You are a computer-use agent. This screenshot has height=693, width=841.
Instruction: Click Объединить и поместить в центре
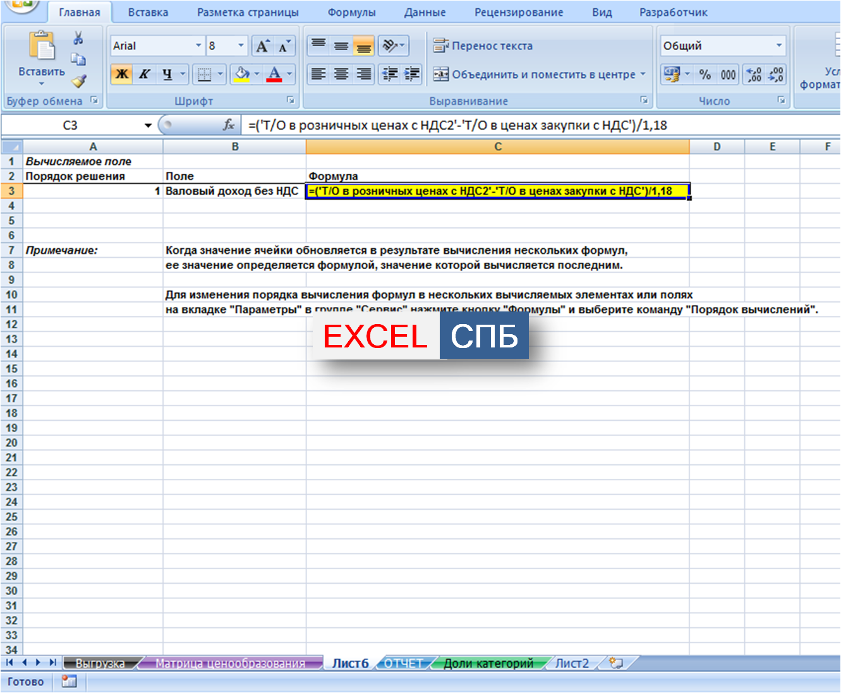click(x=537, y=75)
